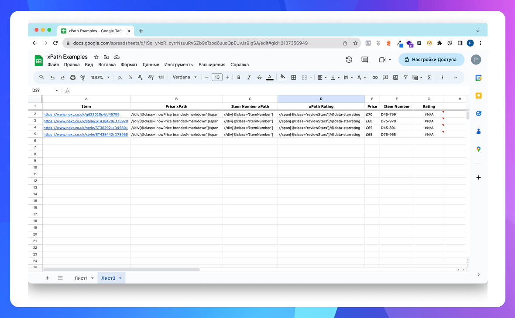Toggle italic formatting
The height and width of the screenshot is (318, 515).
249,78
